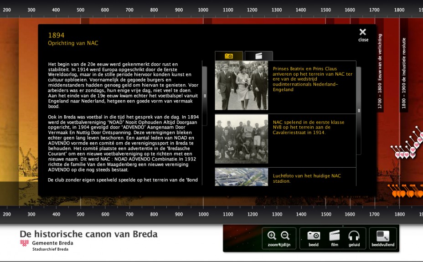This screenshot has height=262, width=423.
Task: Select the 'NAC spelend in de eerste klasse' caption
Action: point(308,127)
